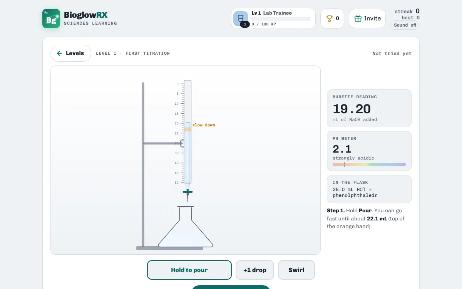The width and height of the screenshot is (462, 289).
Task: Click the 'IN THE FLASK' header
Action: (x=350, y=183)
